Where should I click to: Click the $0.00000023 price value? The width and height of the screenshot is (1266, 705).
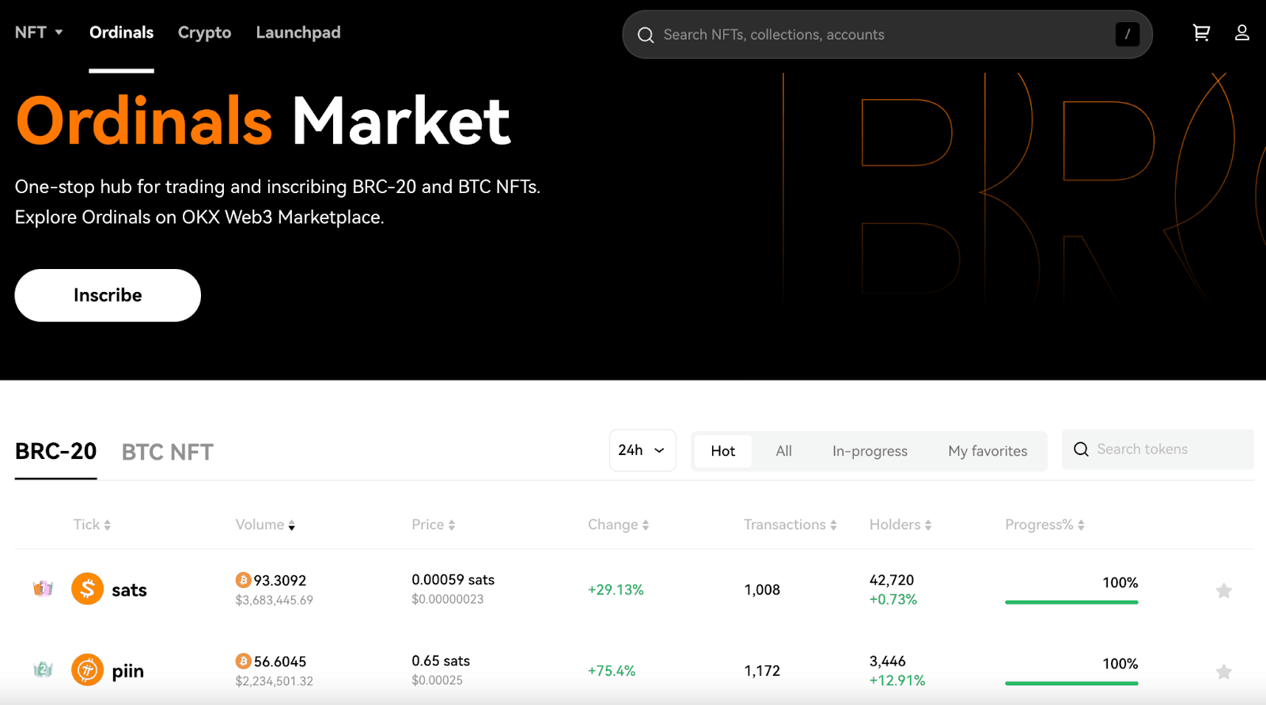[x=447, y=599]
